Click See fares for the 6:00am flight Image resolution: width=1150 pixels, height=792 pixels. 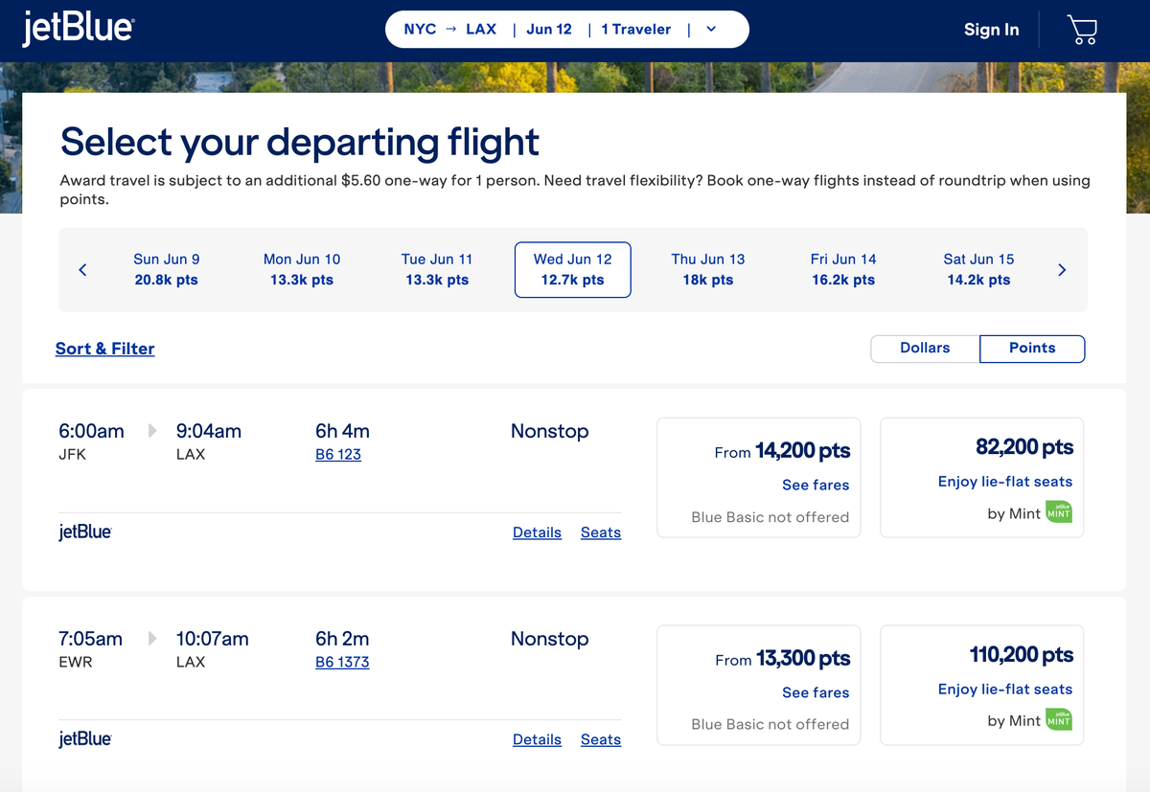816,486
